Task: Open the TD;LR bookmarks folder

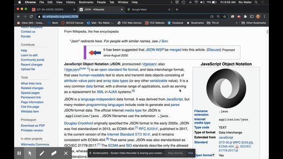Action: (213, 23)
